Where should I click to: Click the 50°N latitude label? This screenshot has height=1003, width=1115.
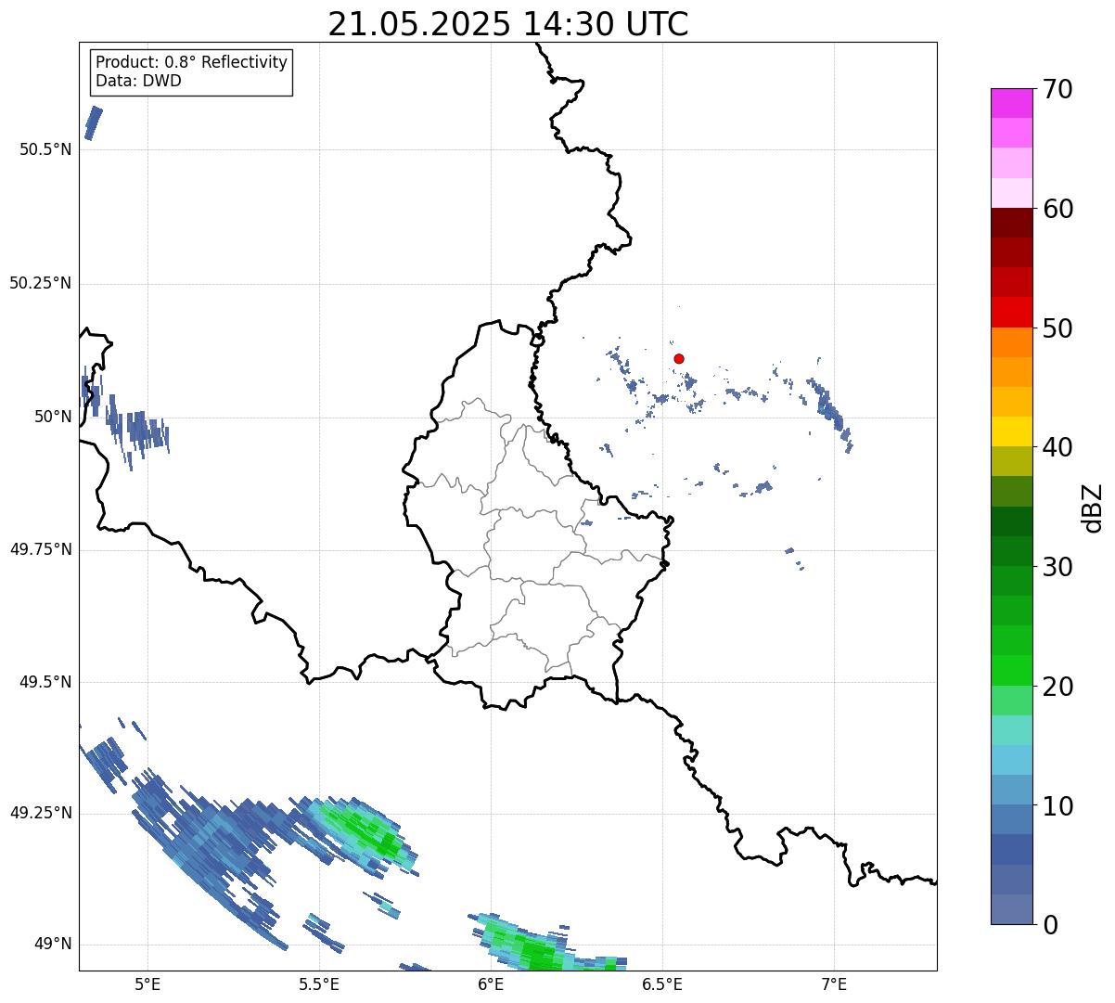[x=54, y=417]
